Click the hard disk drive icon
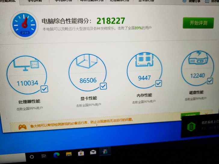 point(198,58)
